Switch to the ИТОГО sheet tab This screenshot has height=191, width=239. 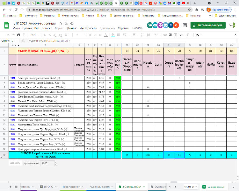48,187
